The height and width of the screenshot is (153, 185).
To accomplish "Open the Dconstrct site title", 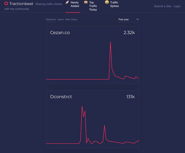I will tap(61, 97).
